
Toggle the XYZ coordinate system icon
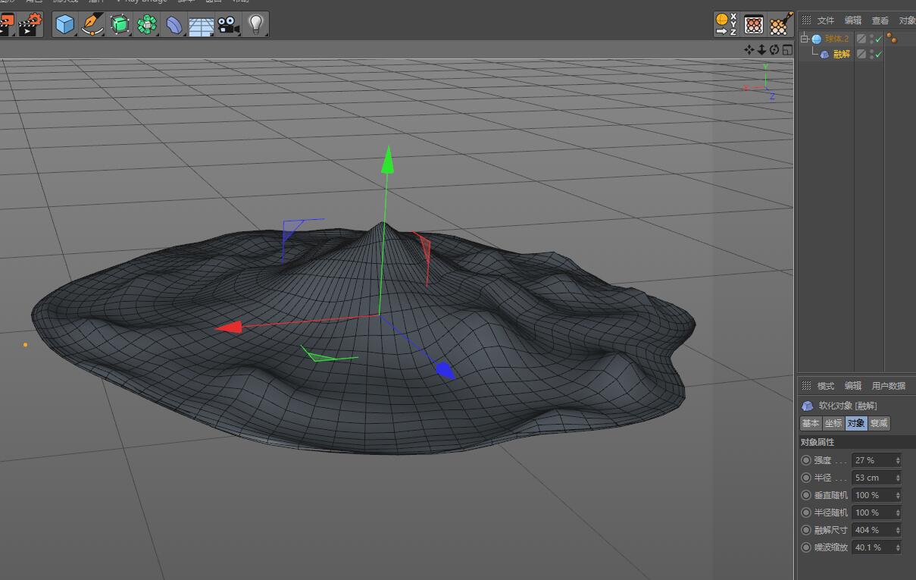pyautogui.click(x=726, y=24)
